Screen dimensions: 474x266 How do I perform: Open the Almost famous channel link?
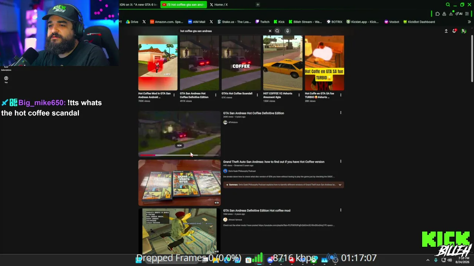pyautogui.click(x=235, y=220)
